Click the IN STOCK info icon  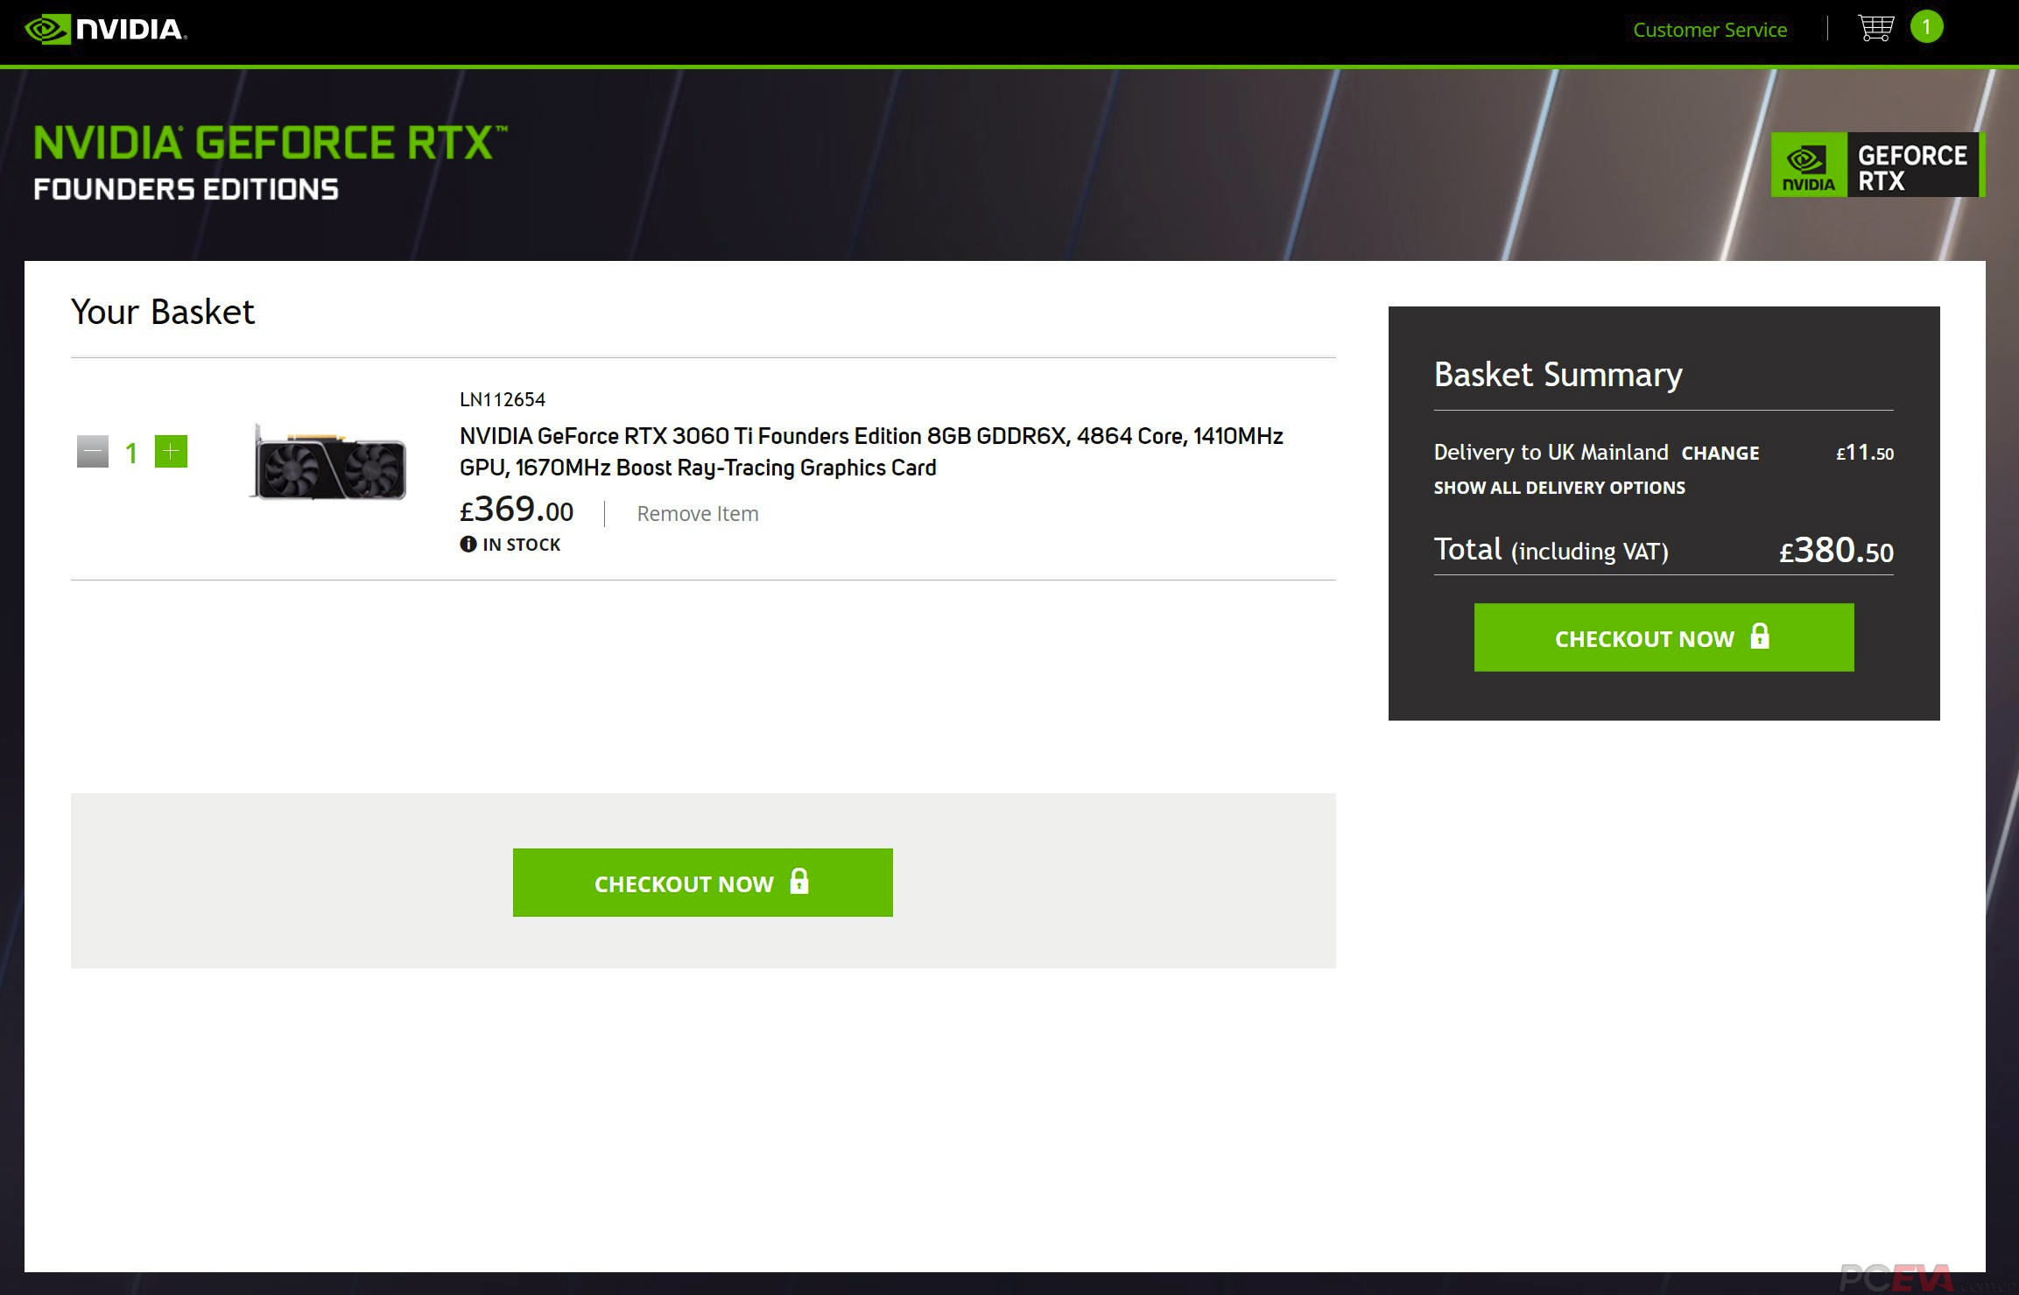(468, 544)
